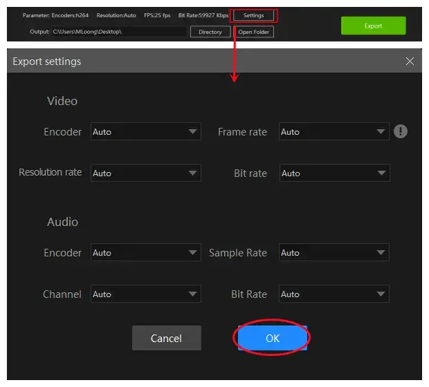Click the frame rate warning info icon
This screenshot has width=429, height=387.
click(400, 131)
